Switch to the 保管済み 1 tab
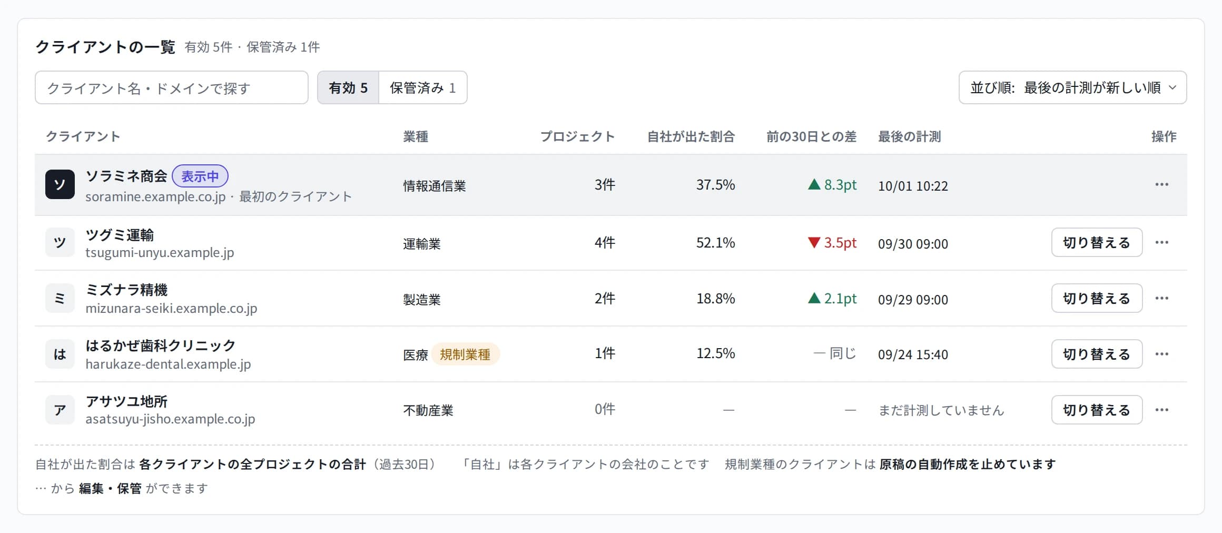Image resolution: width=1222 pixels, height=533 pixels. click(423, 87)
